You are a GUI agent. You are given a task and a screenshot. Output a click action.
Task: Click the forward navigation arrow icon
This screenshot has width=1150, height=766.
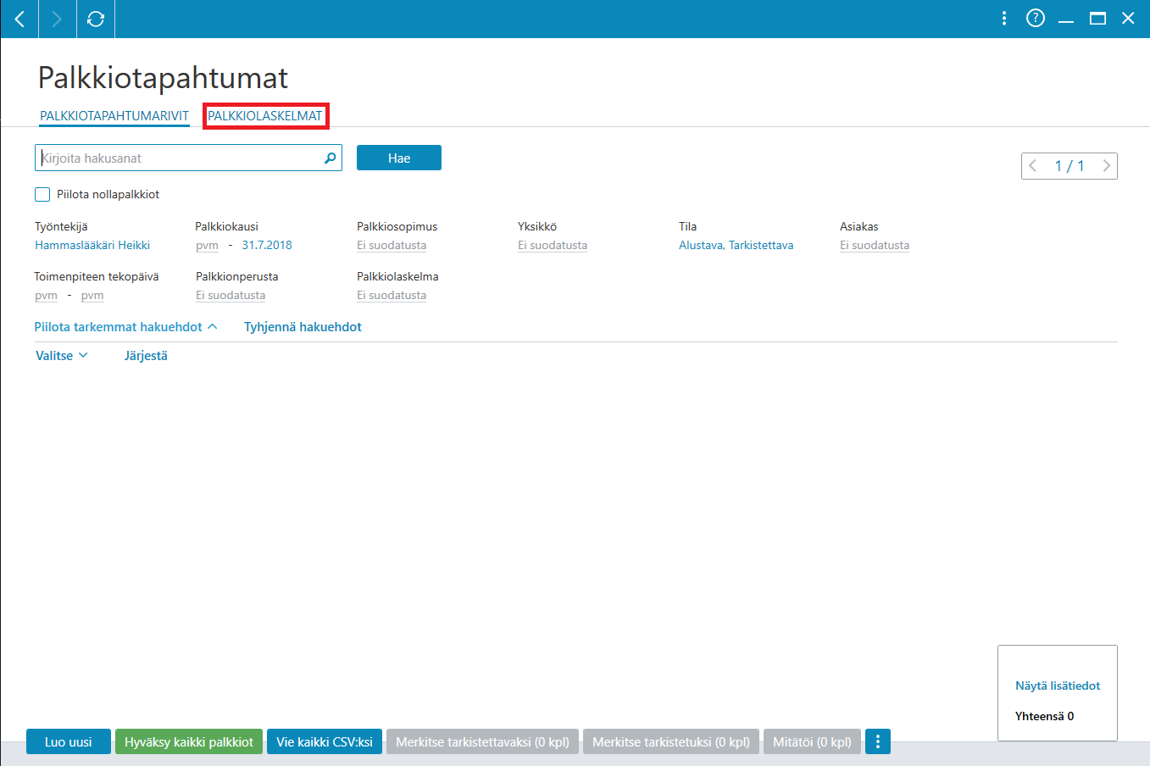(57, 19)
